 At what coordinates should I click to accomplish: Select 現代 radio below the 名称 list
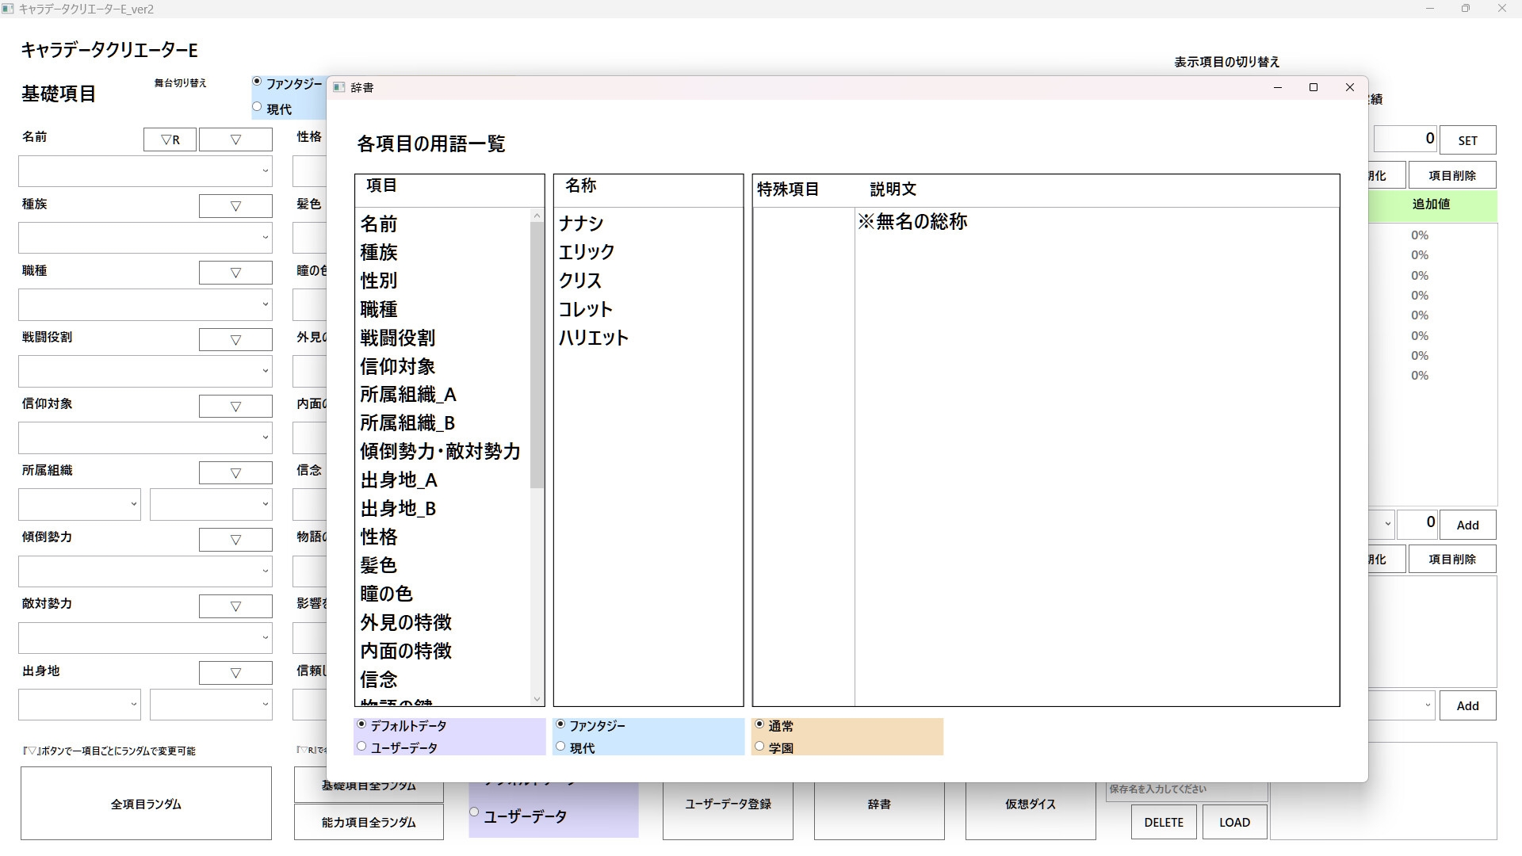[x=561, y=747]
